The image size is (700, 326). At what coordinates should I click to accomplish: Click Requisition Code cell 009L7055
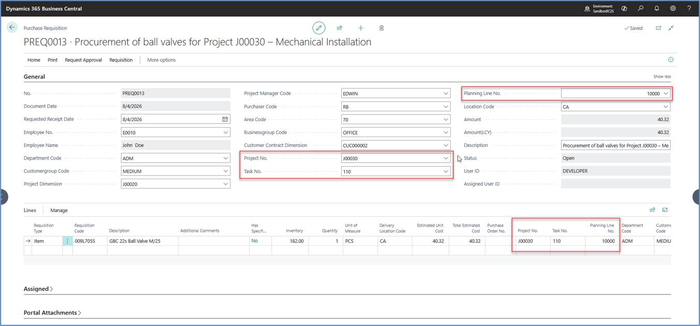pyautogui.click(x=89, y=241)
